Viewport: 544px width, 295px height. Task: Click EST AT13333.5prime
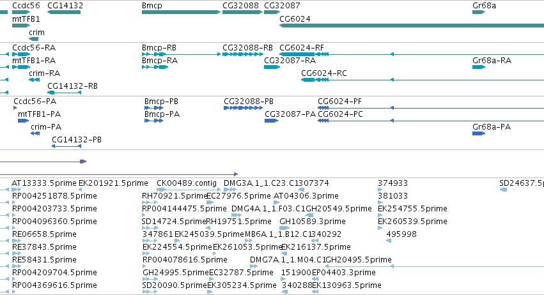pos(43,183)
